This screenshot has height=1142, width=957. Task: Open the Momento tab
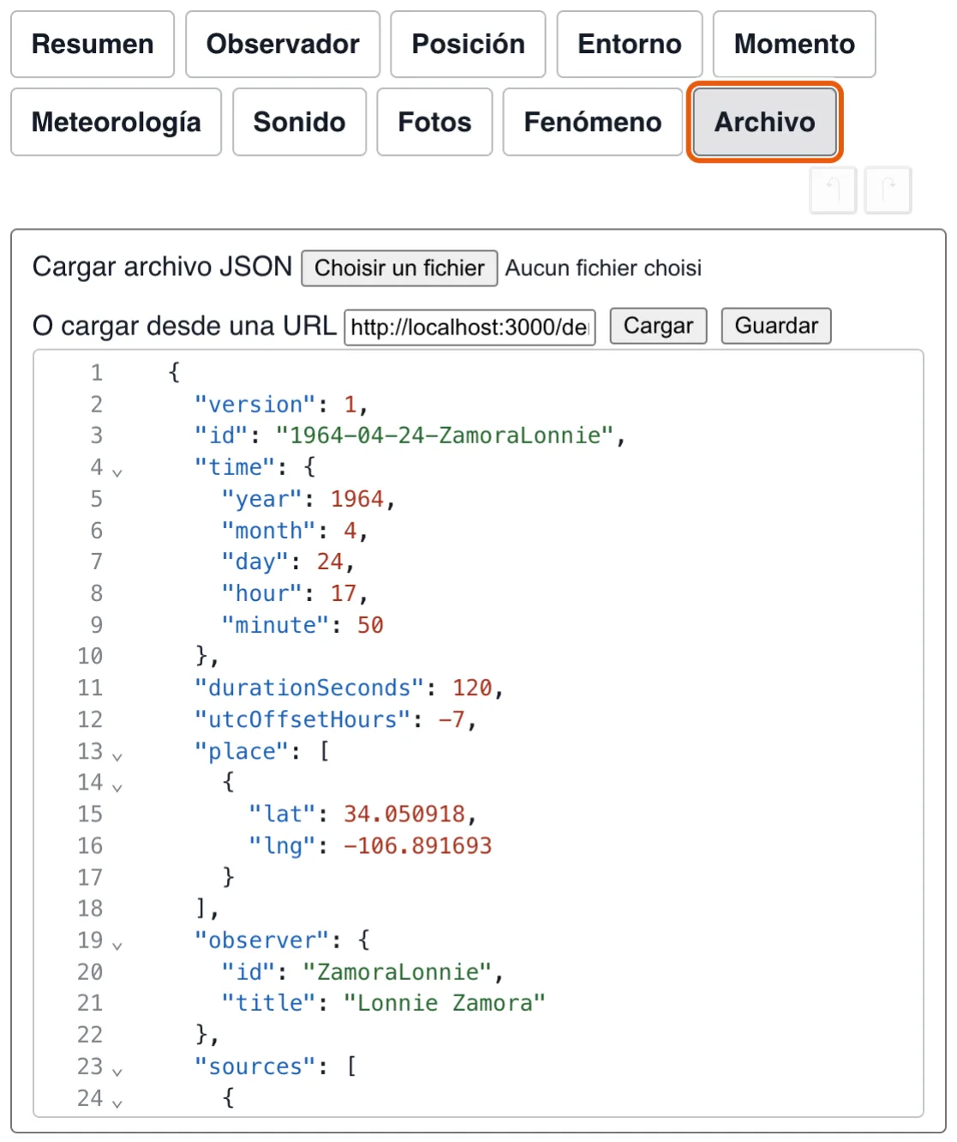(x=794, y=44)
